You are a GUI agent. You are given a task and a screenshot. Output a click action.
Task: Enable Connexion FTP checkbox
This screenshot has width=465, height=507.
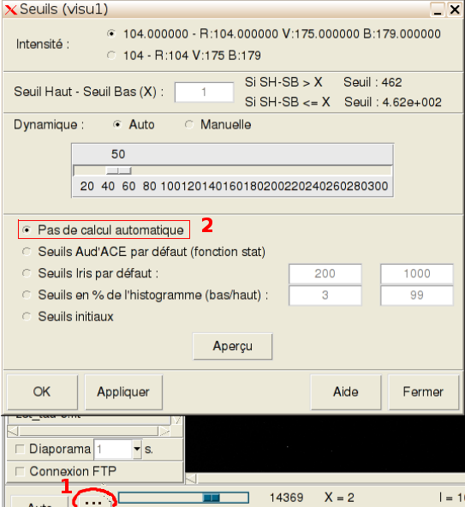tap(20, 471)
